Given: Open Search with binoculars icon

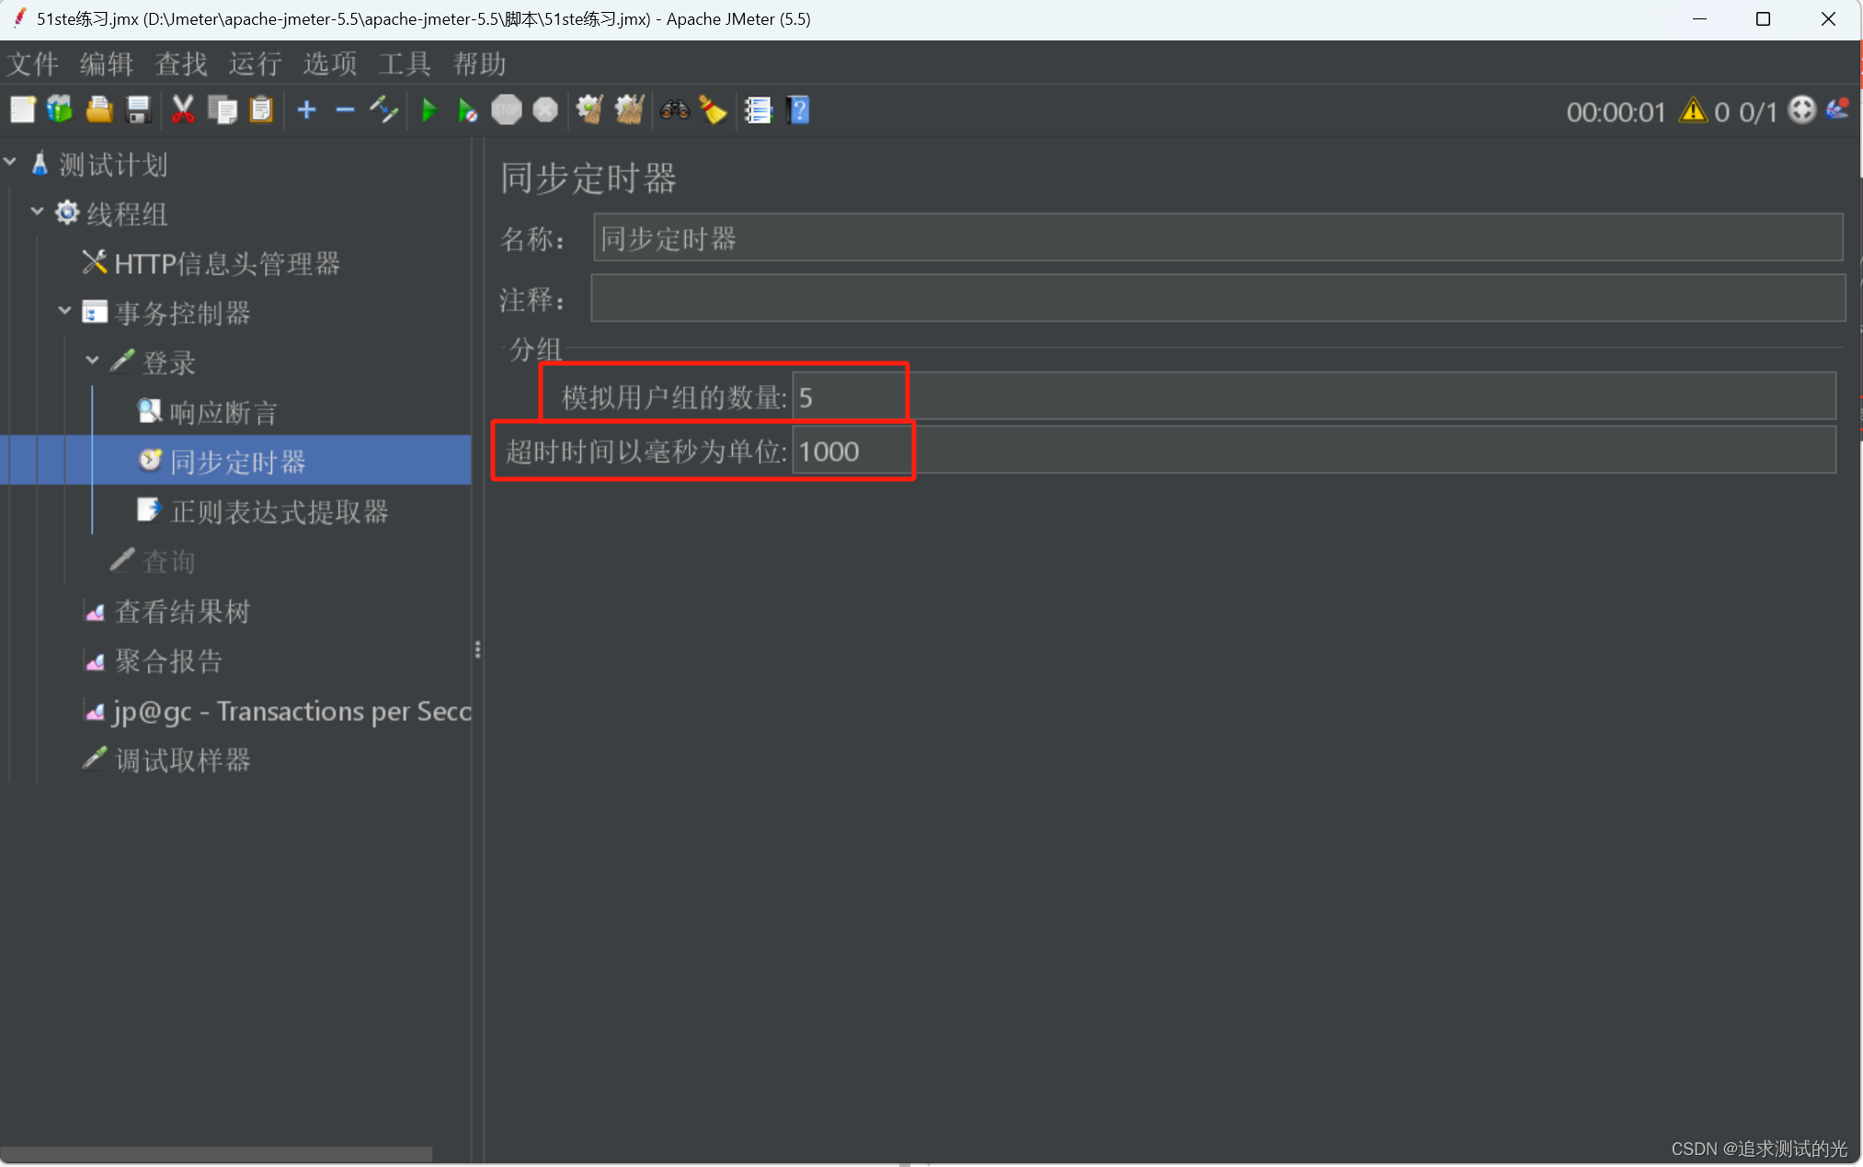Looking at the screenshot, I should point(674,110).
